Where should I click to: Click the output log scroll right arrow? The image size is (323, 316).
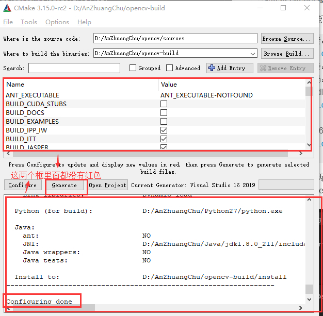pyautogui.click(x=301, y=308)
